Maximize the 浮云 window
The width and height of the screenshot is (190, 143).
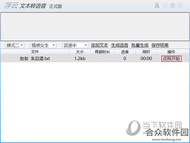(x=172, y=6)
